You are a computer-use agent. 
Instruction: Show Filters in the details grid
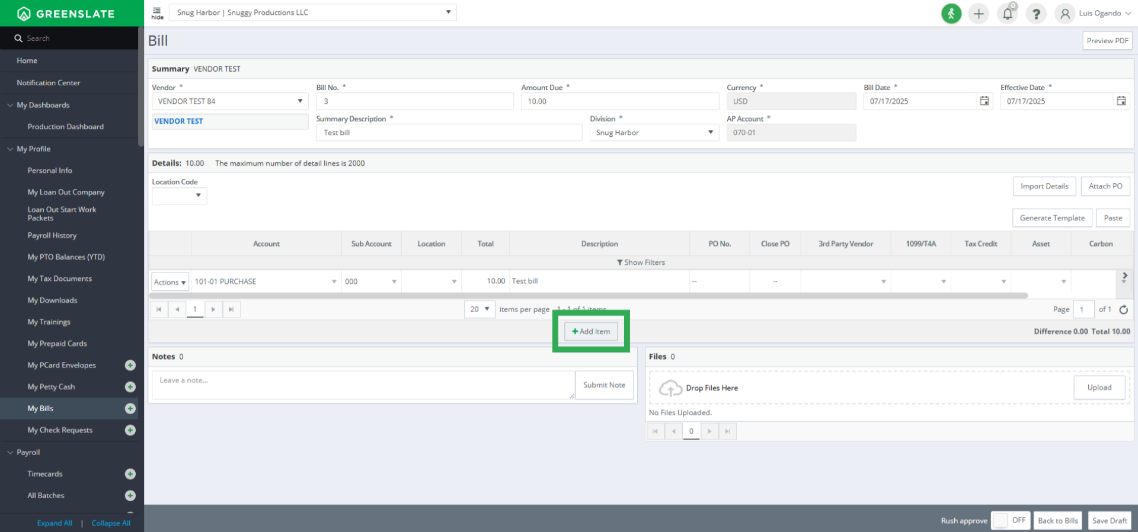coord(641,262)
